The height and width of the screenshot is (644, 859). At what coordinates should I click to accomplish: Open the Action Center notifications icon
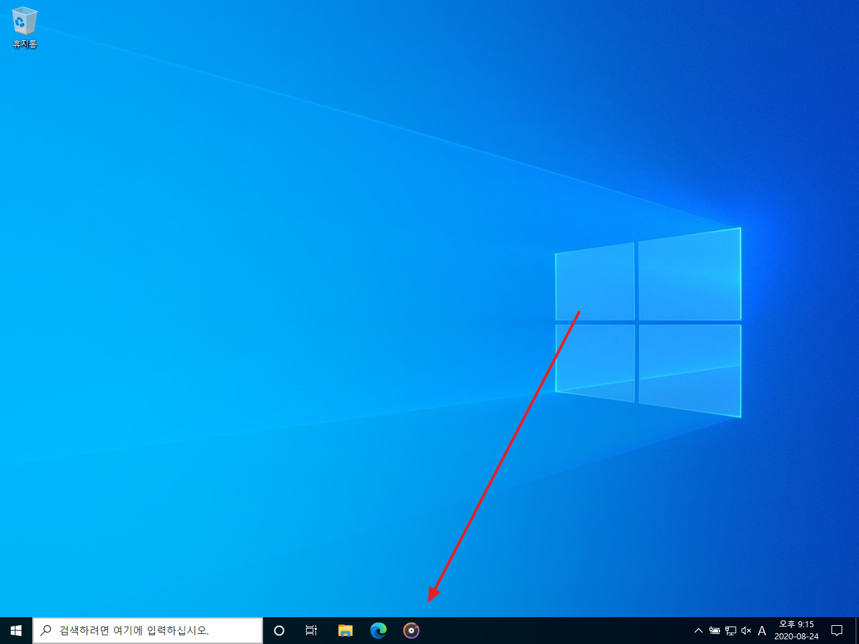837,631
